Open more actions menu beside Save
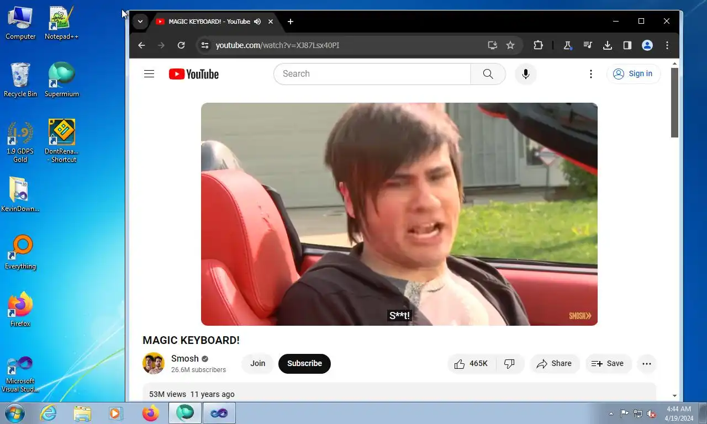707x424 pixels. (647, 363)
